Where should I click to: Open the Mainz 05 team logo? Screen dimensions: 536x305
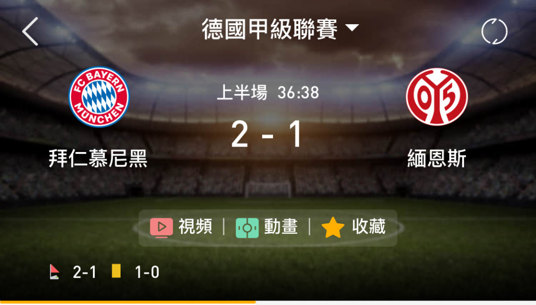(437, 97)
